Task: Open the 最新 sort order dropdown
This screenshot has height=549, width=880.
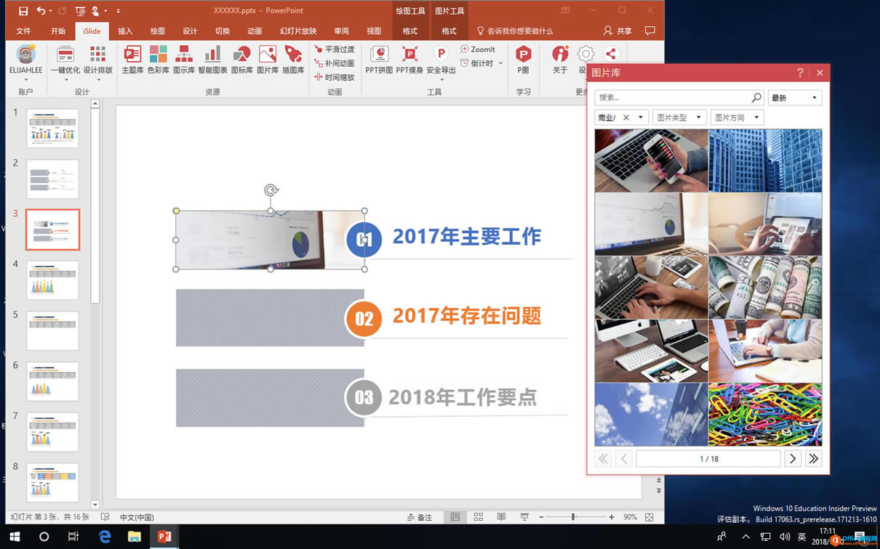Action: tap(794, 97)
